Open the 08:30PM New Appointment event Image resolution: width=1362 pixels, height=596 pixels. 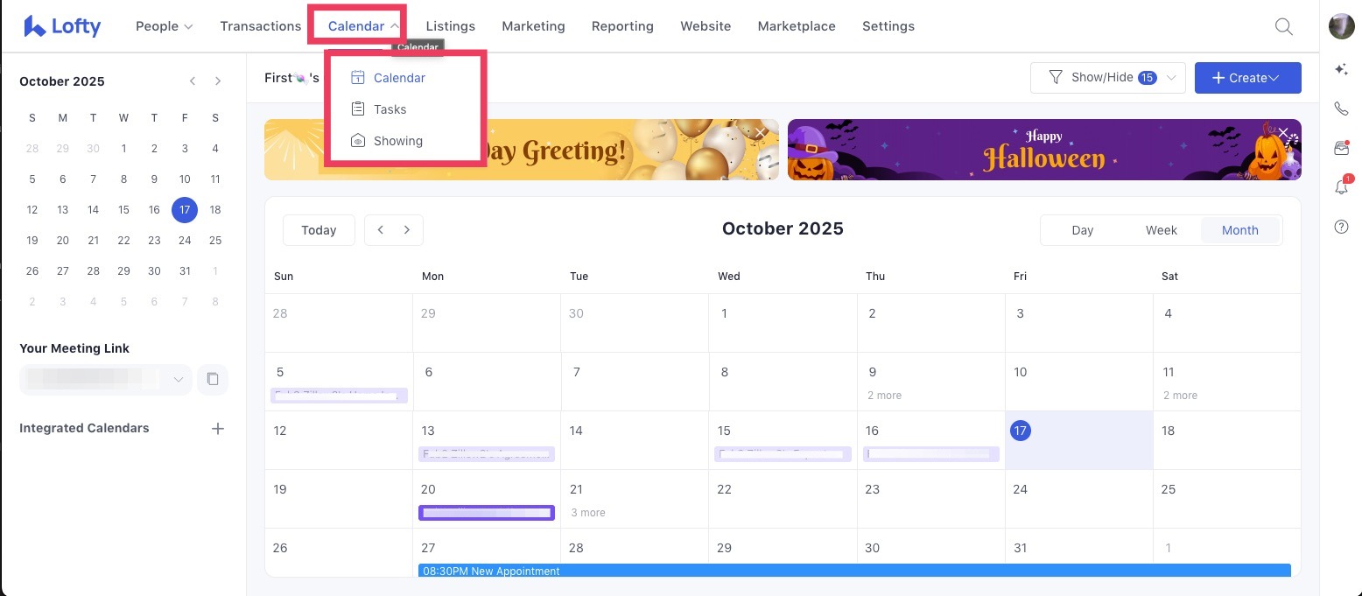[x=613, y=571]
